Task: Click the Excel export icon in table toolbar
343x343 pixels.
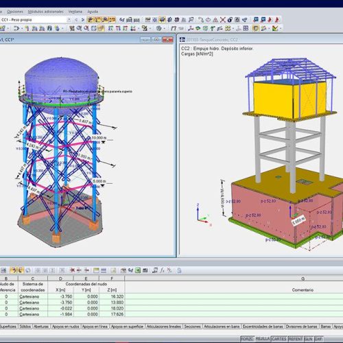Action: (138, 270)
